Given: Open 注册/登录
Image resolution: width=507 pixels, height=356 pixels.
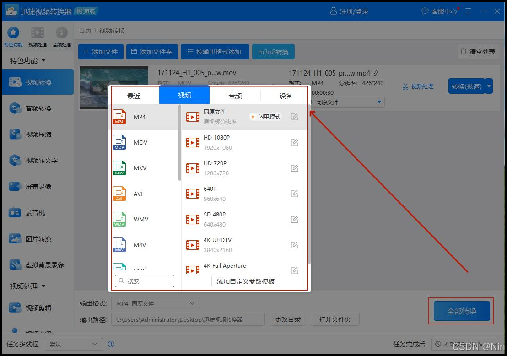Looking at the screenshot, I should 349,11.
